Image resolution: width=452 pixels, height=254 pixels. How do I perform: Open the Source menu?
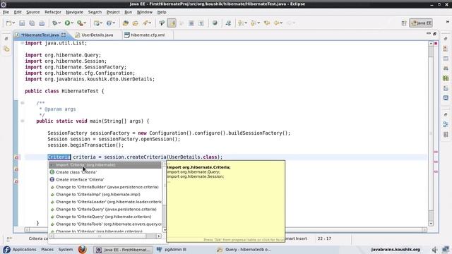coord(33,12)
